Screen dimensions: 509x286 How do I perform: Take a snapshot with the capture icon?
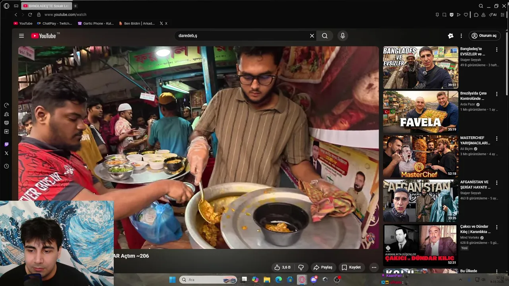point(445,15)
